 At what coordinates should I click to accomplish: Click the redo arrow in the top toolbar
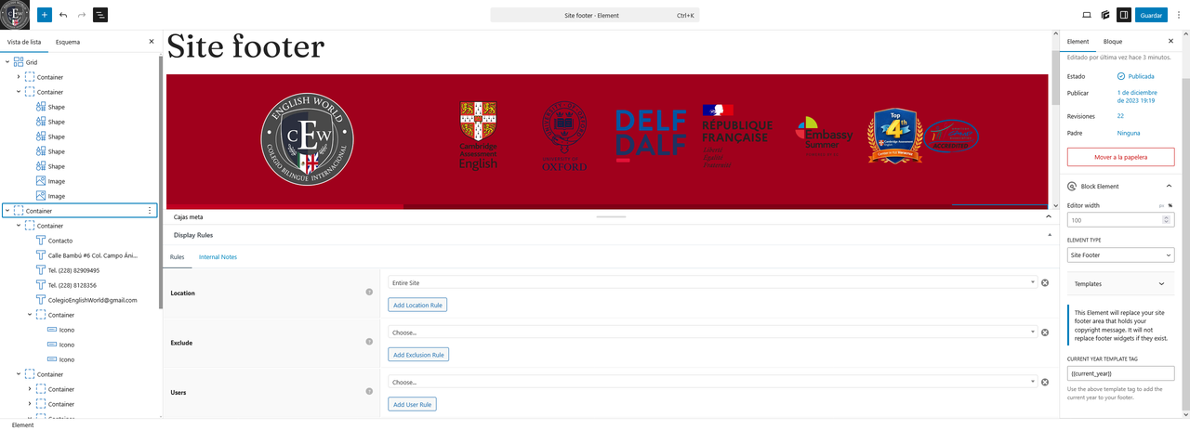coord(82,15)
